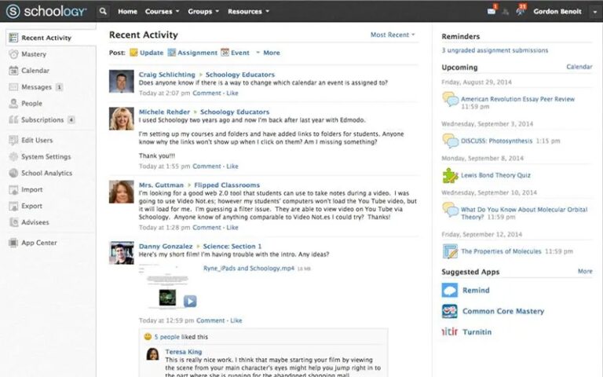The width and height of the screenshot is (603, 377).
Task: Open the More link in Suggested Apps
Action: click(585, 271)
